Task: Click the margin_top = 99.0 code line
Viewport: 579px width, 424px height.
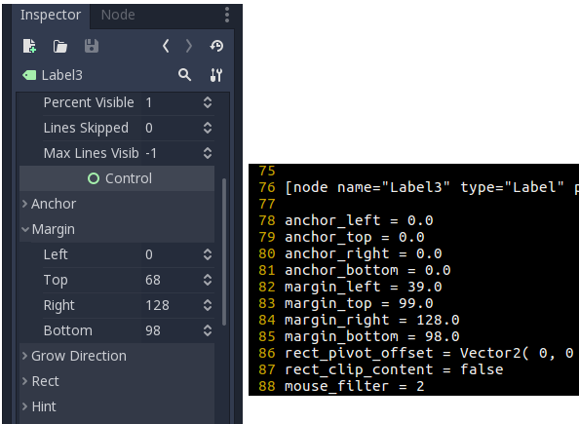Action: coord(359,303)
